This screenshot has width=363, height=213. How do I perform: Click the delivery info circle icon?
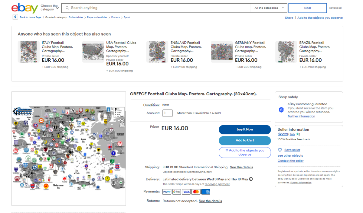click(251, 179)
